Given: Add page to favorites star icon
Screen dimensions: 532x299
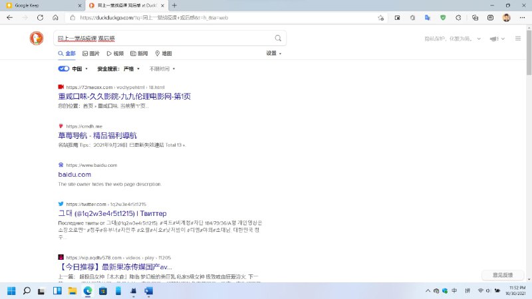Looking at the screenshot, I should tap(380, 18).
